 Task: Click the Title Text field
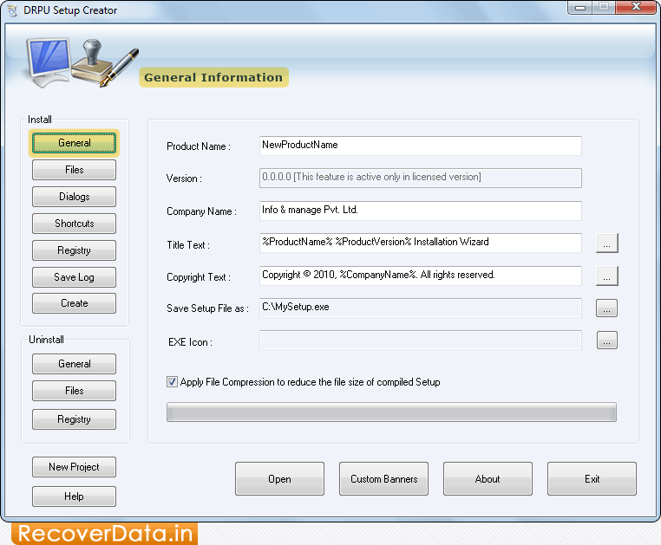(421, 243)
